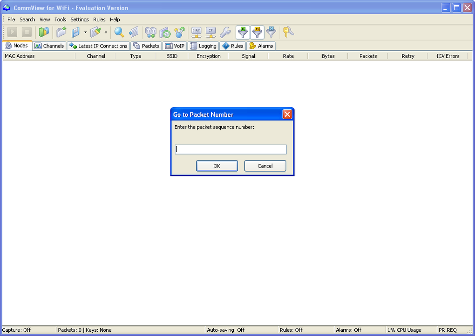The width and height of the screenshot is (475, 336).
Task: Cancel the Go to Packet Number dialog
Action: click(265, 166)
